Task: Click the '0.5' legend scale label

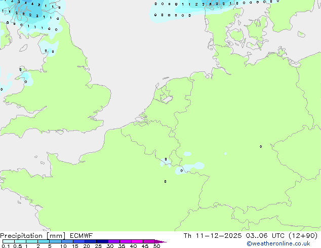Action: (18, 246)
